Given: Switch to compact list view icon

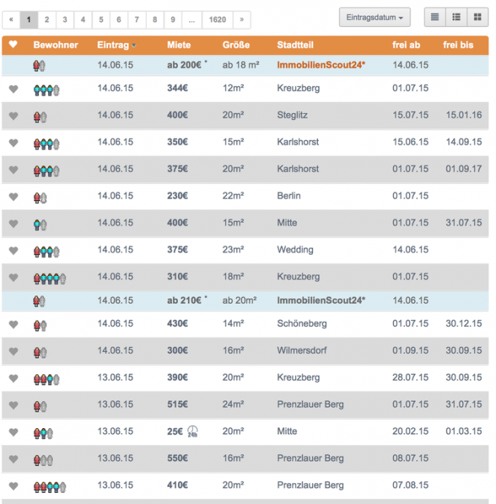Looking at the screenshot, I should [x=435, y=17].
